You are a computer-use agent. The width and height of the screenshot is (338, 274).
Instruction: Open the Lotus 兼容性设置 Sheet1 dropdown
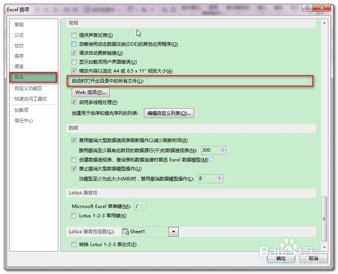pyautogui.click(x=173, y=232)
